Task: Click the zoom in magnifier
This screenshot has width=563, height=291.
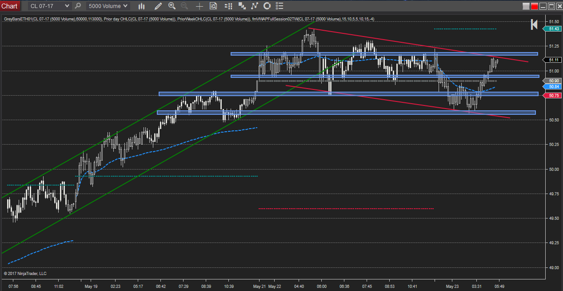Action: coord(172,6)
